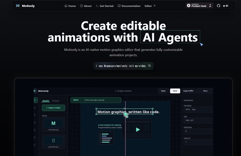Viewport: 241px width, 156px height.
Task: Click the Motionly brand name in the navbar
Action: pos(28,6)
